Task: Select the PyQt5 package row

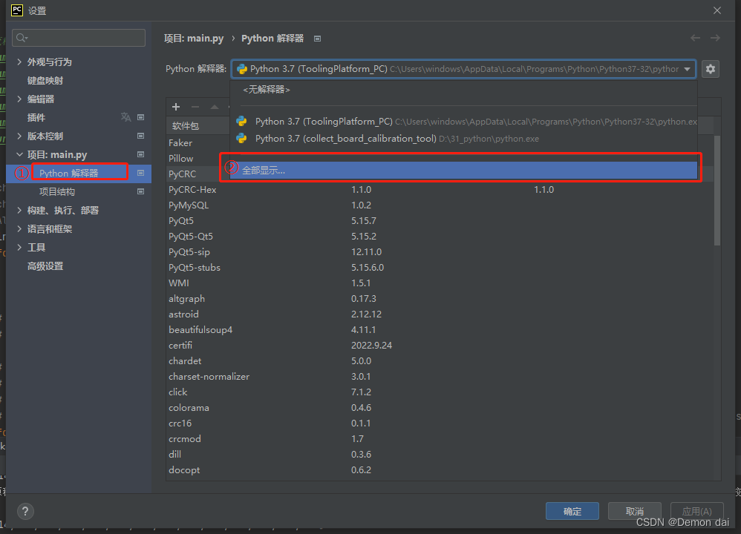Action: [440, 220]
